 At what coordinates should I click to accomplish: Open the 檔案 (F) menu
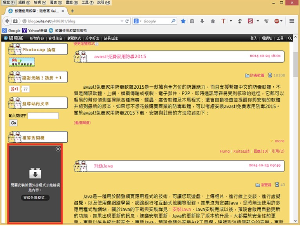point(9,2)
